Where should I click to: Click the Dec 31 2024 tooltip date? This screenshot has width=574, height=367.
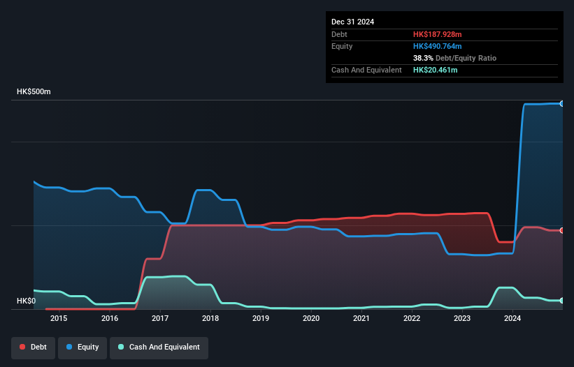click(x=352, y=22)
